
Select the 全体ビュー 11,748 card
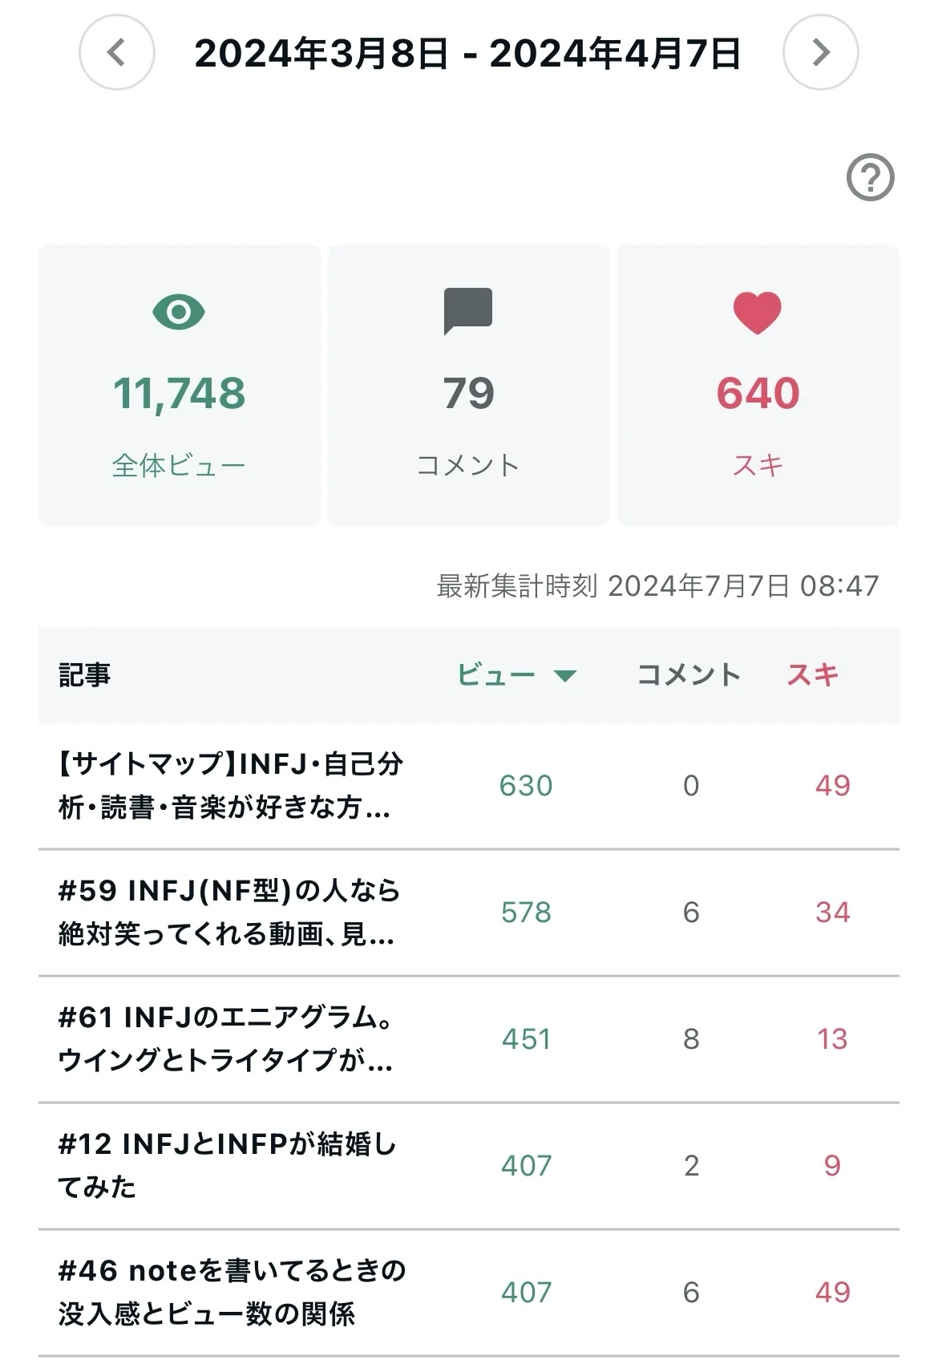coord(180,386)
